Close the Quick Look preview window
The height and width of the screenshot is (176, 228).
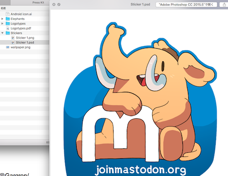pyautogui.click(x=54, y=5)
